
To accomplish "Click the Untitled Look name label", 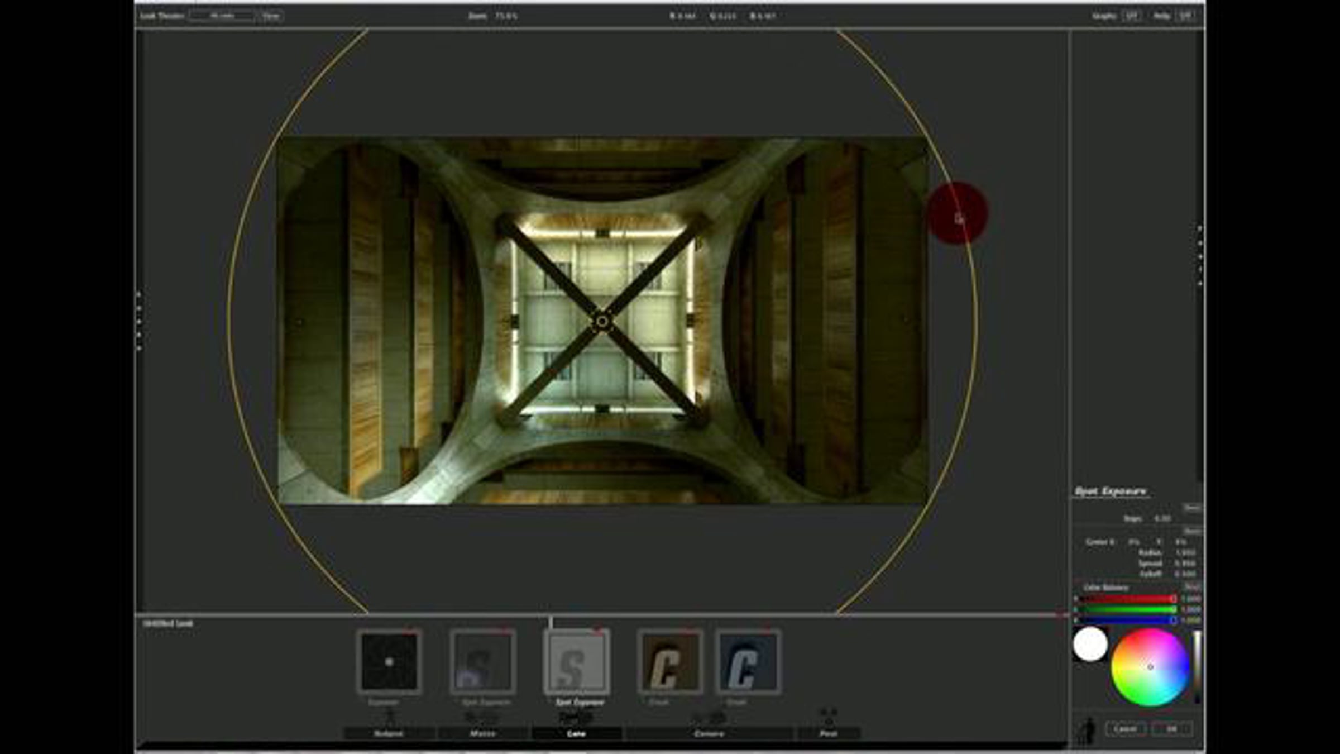I will pyautogui.click(x=167, y=623).
